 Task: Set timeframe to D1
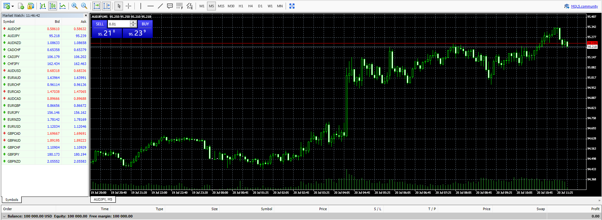tap(260, 6)
